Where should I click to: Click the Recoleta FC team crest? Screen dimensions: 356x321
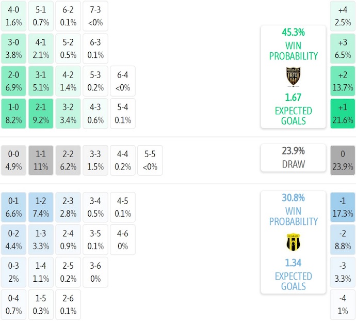click(293, 77)
